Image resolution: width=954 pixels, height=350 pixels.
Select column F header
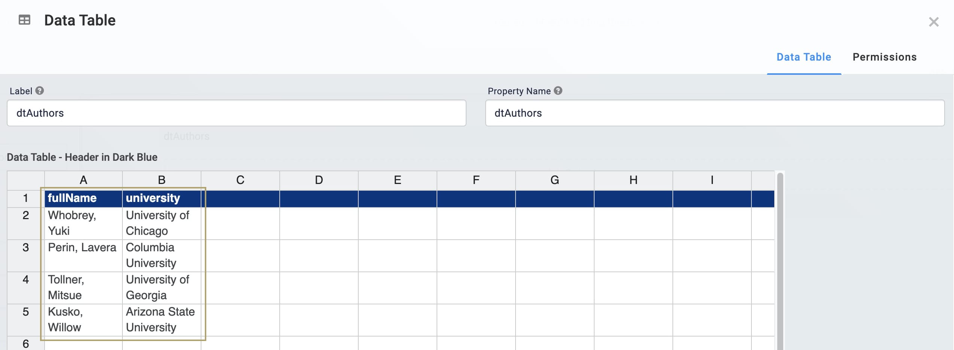pos(476,181)
